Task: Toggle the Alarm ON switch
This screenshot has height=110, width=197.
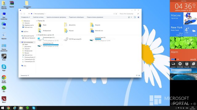Action: click(x=173, y=59)
